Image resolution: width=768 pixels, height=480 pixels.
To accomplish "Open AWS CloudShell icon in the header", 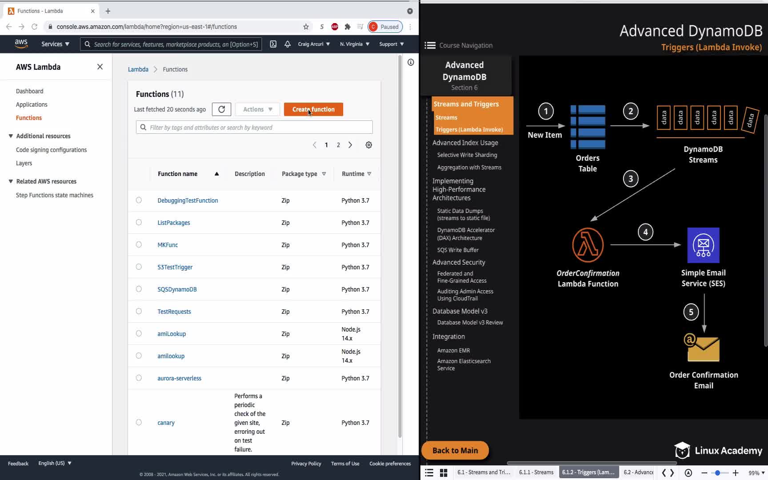I will click(x=273, y=44).
